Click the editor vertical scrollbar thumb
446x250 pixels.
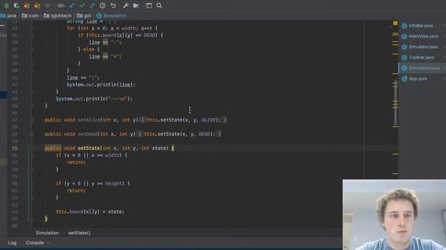tap(395, 103)
